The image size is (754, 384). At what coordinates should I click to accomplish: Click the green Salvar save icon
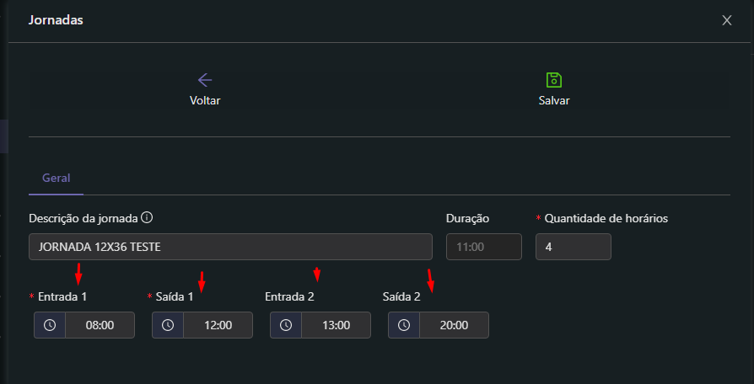click(x=554, y=80)
